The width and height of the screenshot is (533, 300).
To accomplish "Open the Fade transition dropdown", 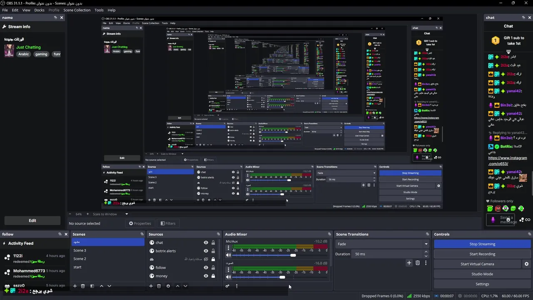I will (383, 244).
